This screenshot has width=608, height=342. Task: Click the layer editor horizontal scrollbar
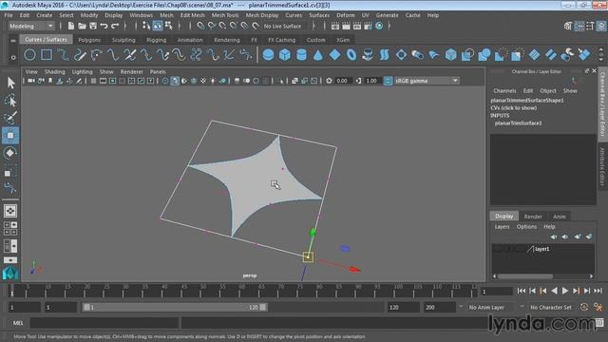(525, 276)
